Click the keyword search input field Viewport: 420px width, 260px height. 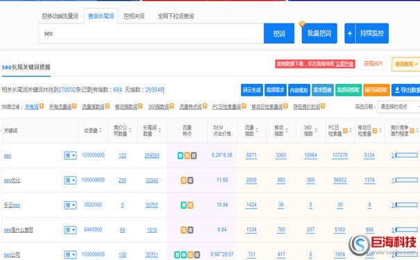151,33
